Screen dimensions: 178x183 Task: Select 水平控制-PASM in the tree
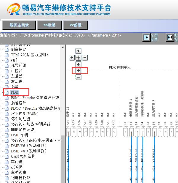pos(24,114)
